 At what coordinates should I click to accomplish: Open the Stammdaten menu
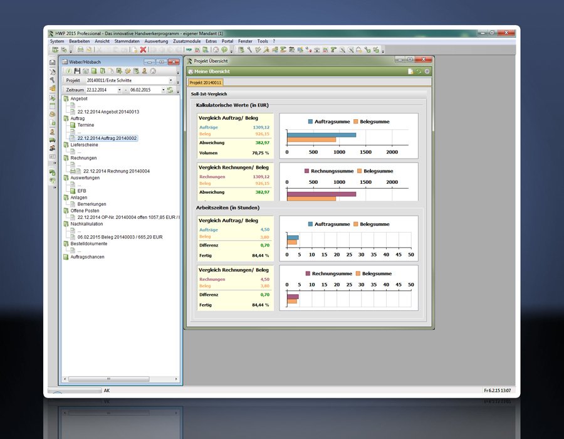(127, 41)
